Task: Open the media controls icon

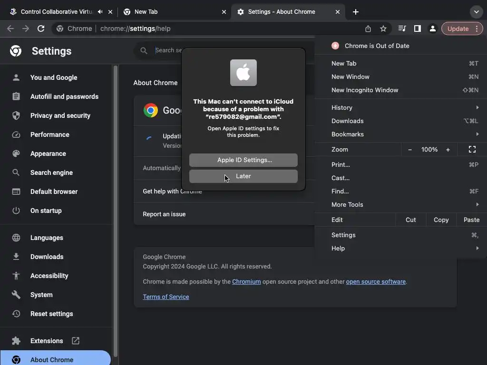Action: point(402,29)
